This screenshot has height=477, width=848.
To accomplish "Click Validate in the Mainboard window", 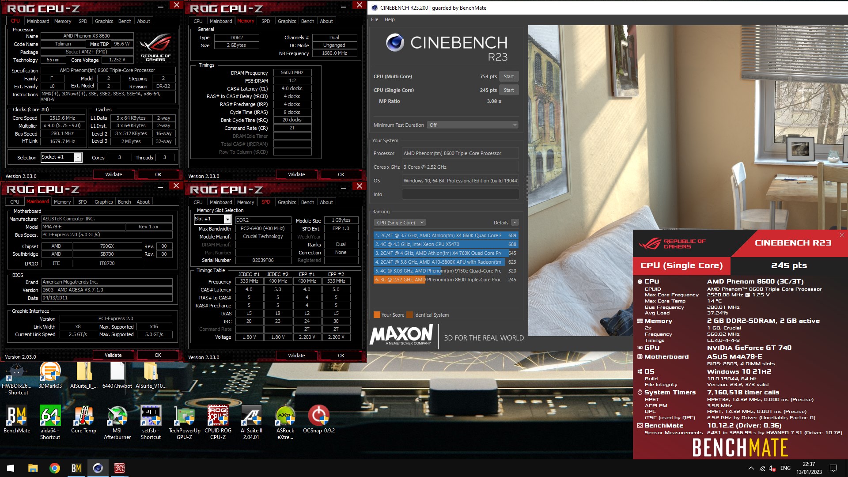I will [x=113, y=355].
